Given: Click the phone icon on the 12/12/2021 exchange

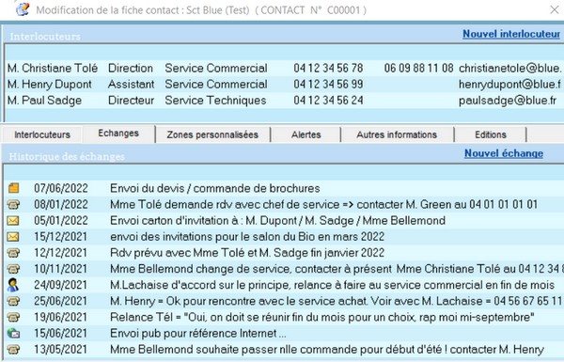Looking at the screenshot, I should point(14,253).
